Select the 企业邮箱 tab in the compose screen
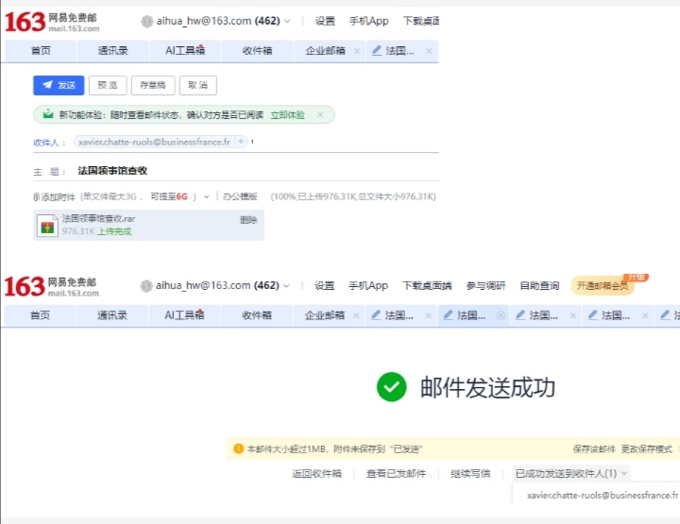 pyautogui.click(x=325, y=51)
